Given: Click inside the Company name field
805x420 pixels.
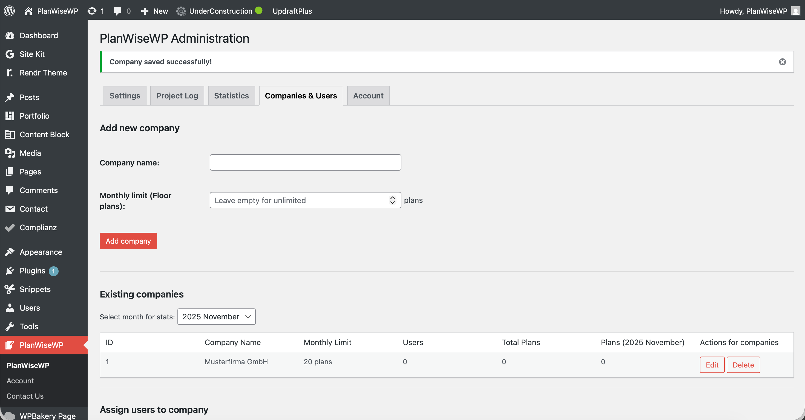Looking at the screenshot, I should [x=305, y=162].
